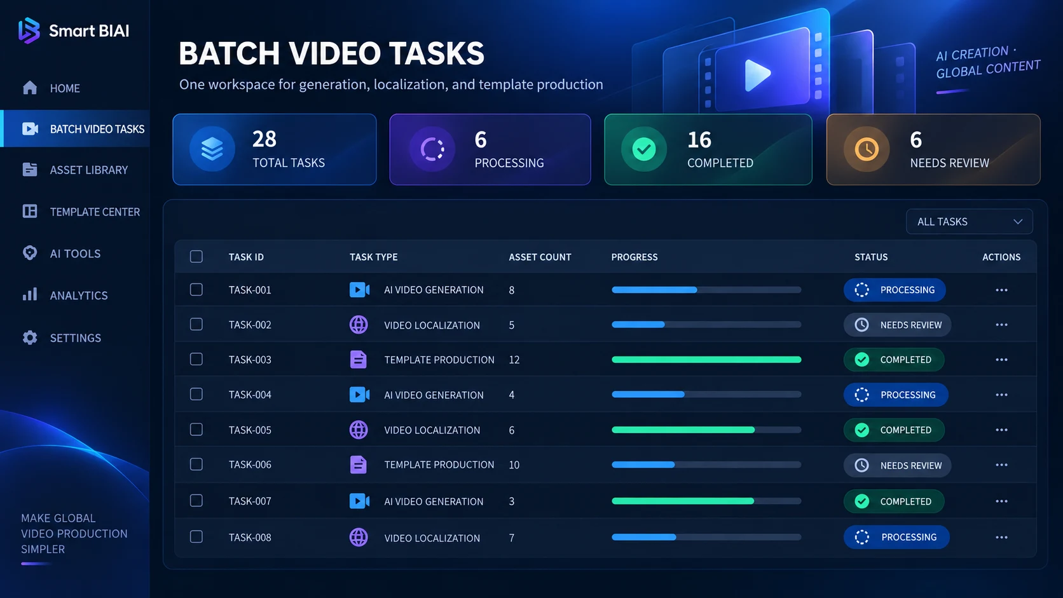This screenshot has height=598, width=1063.
Task: Click the Template Center layout icon
Action: coord(30,212)
